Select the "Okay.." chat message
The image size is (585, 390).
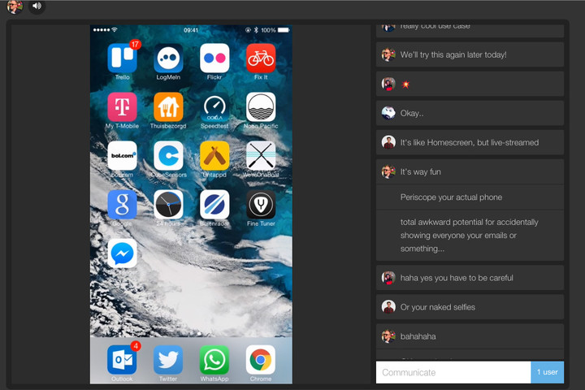(x=470, y=113)
